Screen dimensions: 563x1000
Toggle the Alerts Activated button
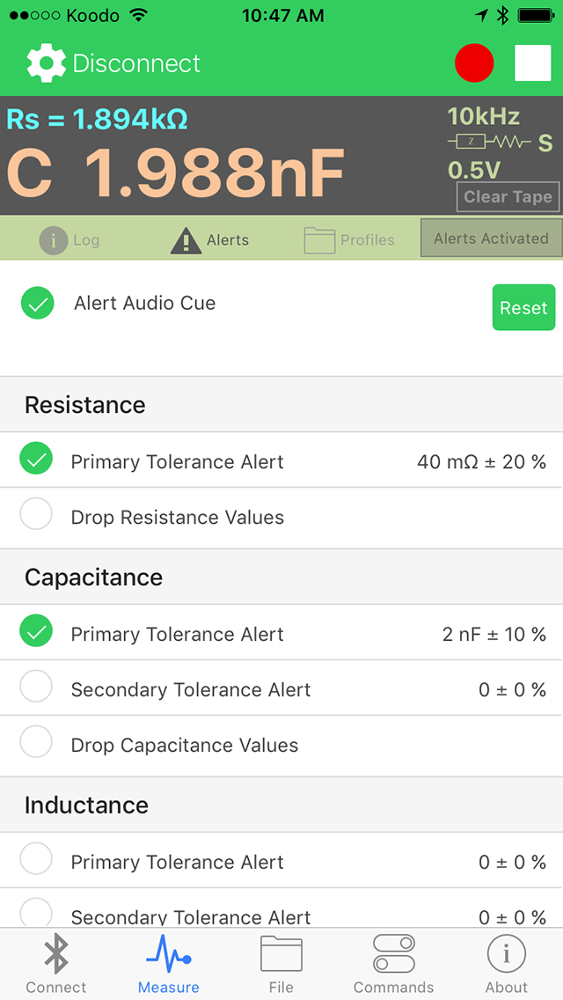click(491, 239)
